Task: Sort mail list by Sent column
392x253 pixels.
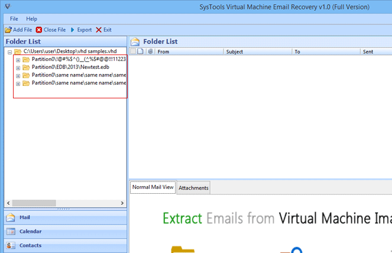Action: pyautogui.click(x=376, y=52)
